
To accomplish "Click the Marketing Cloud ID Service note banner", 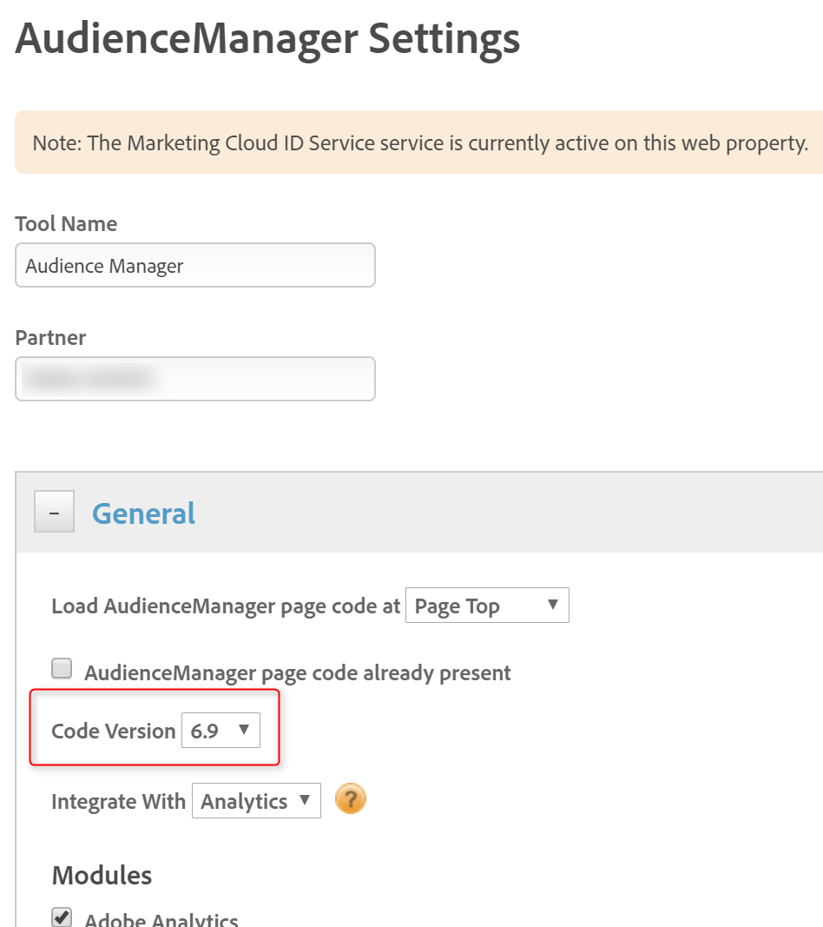I will tap(420, 142).
